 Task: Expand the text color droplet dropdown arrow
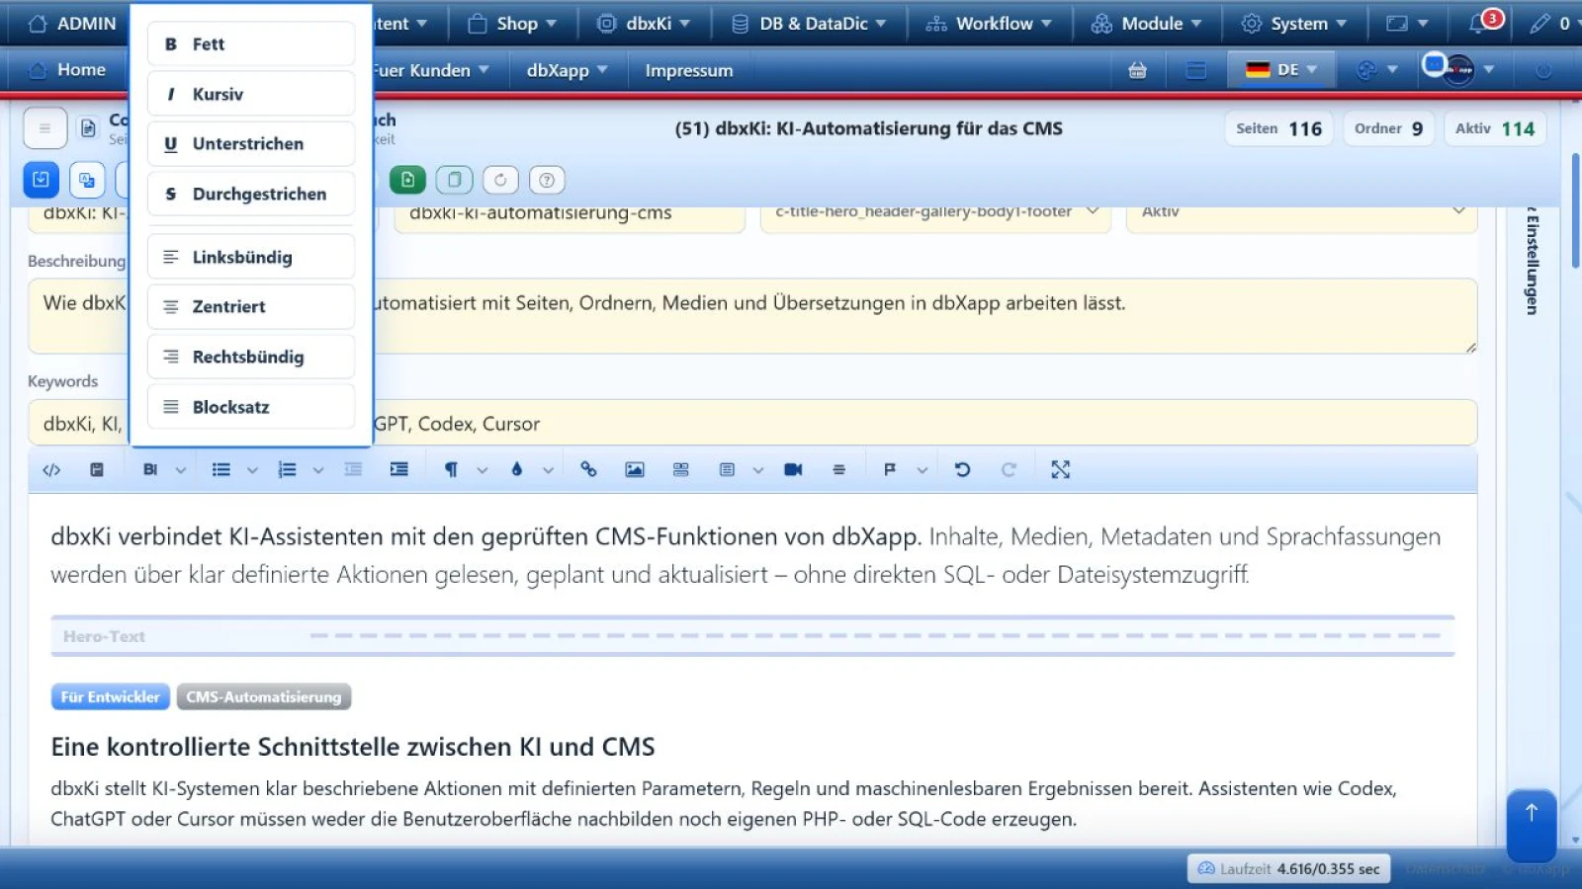pyautogui.click(x=548, y=470)
